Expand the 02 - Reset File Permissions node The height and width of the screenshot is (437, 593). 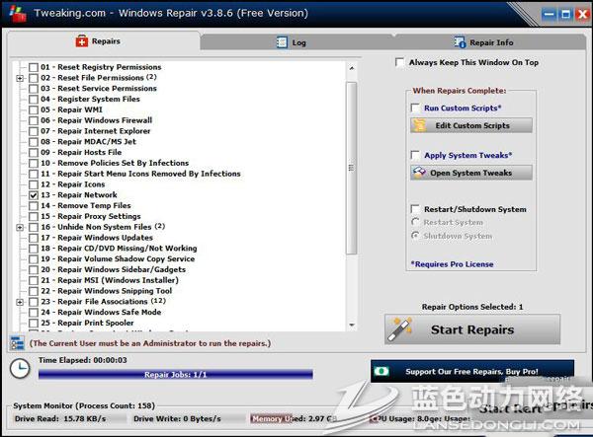pyautogui.click(x=20, y=78)
